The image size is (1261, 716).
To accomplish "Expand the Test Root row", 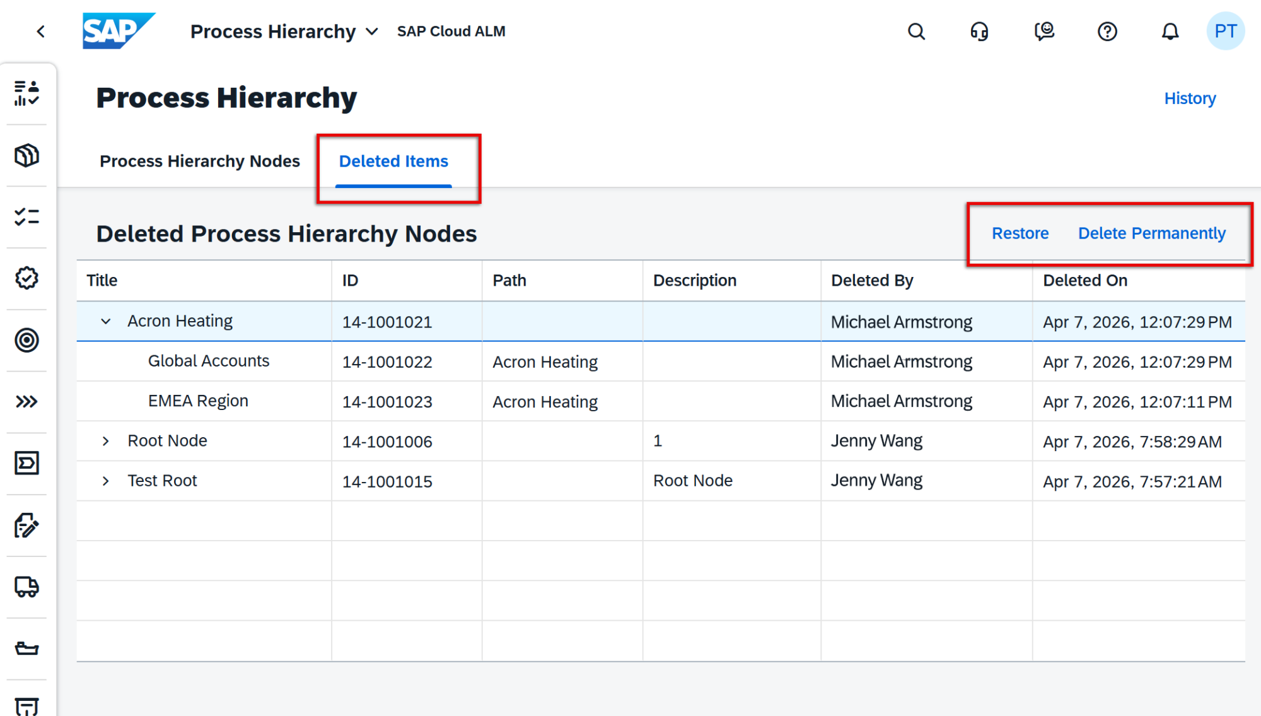I will point(106,481).
